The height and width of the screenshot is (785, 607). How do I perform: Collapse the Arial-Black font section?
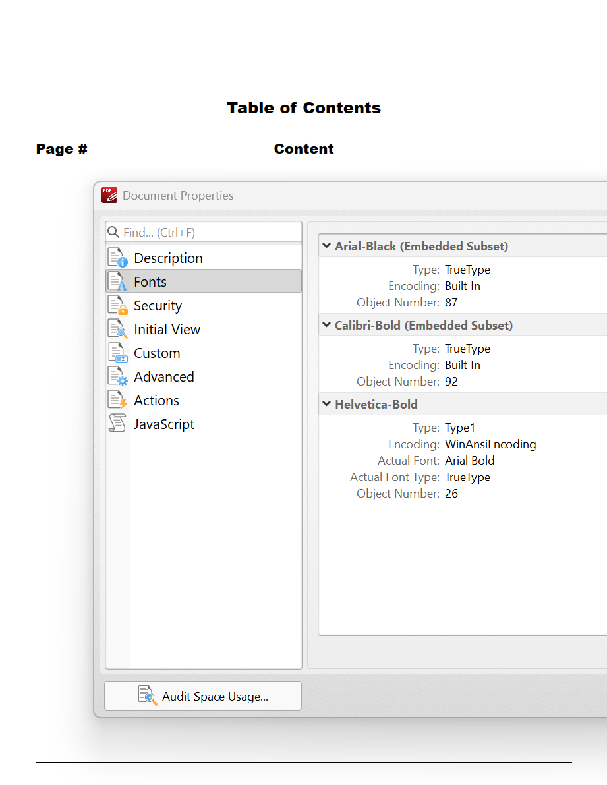[326, 247]
